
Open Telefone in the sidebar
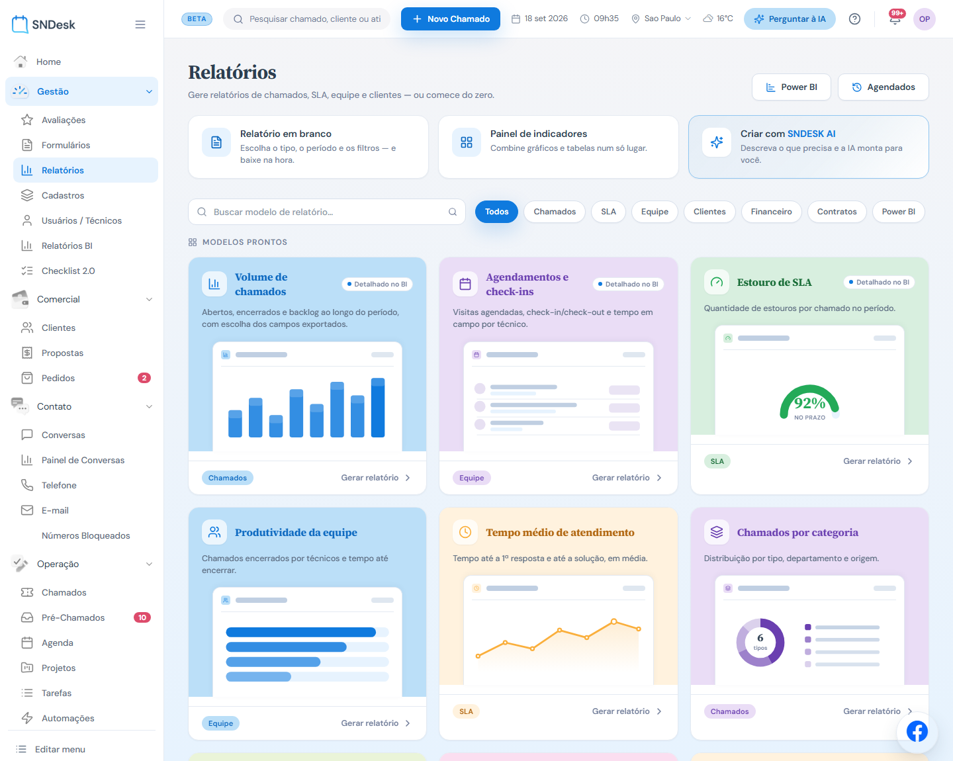pos(85,485)
